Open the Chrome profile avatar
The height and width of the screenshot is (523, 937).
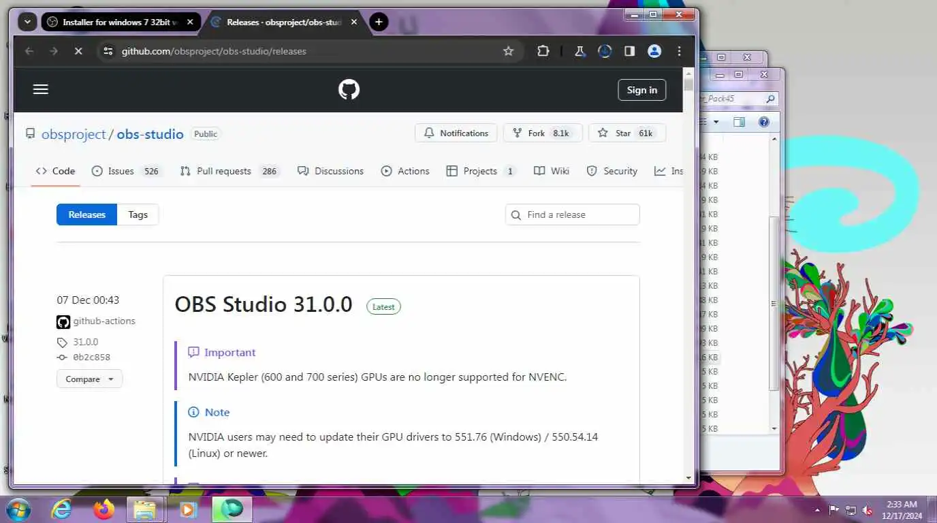click(x=654, y=51)
